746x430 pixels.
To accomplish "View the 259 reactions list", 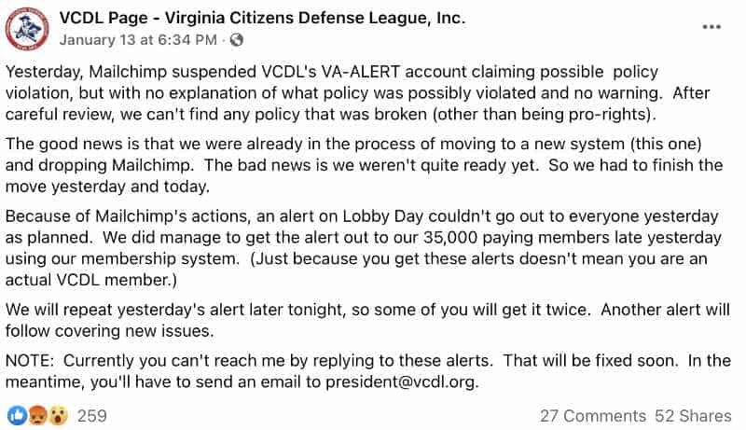I will click(91, 416).
